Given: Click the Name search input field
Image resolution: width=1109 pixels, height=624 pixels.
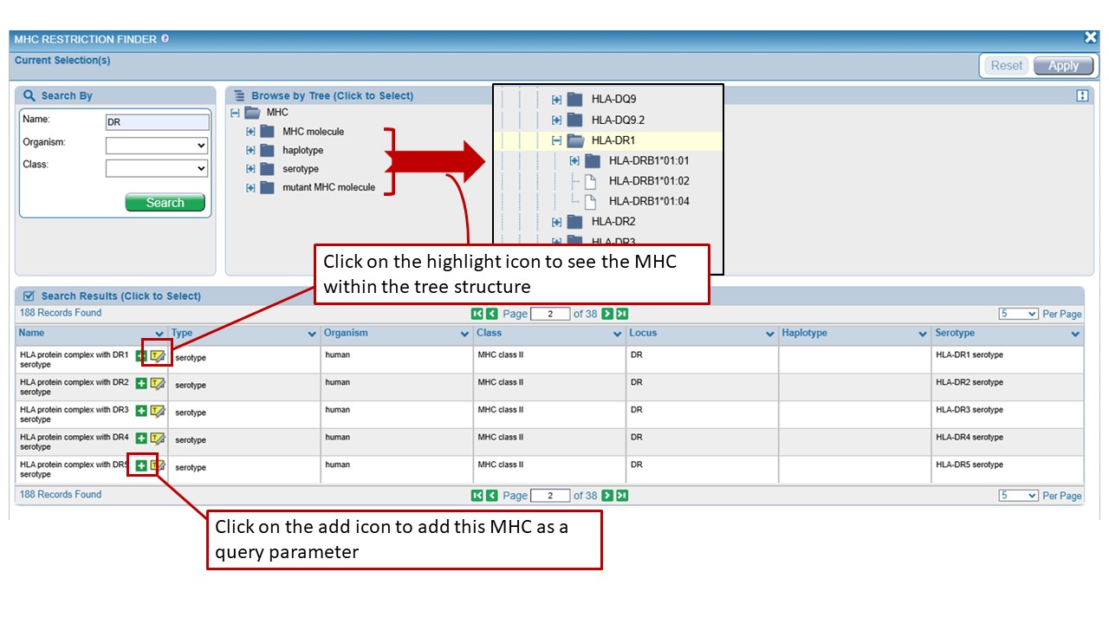Looking at the screenshot, I should pyautogui.click(x=157, y=122).
